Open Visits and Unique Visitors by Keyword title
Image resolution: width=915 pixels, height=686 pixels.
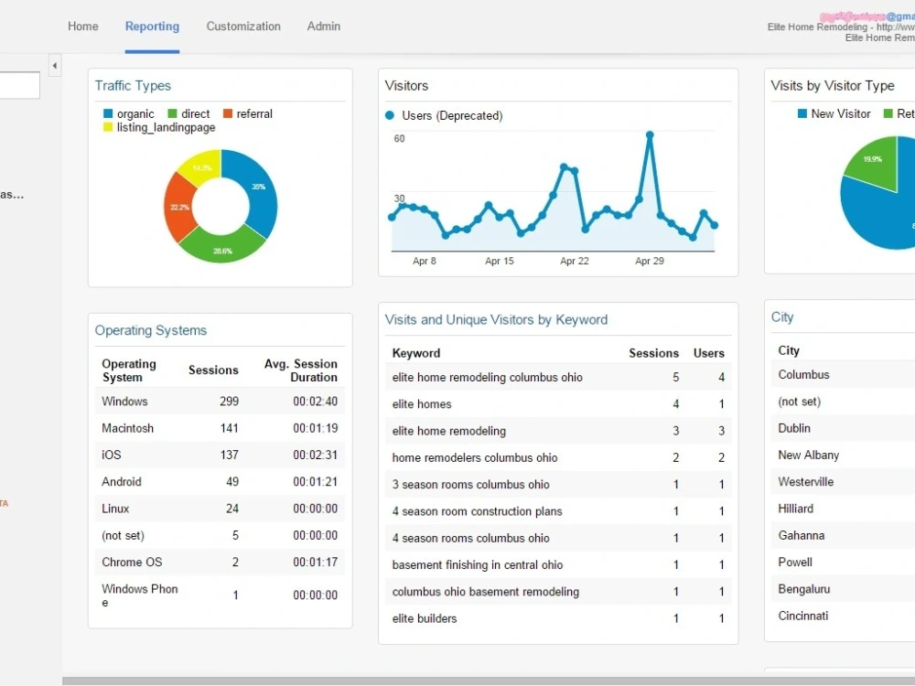(x=496, y=319)
